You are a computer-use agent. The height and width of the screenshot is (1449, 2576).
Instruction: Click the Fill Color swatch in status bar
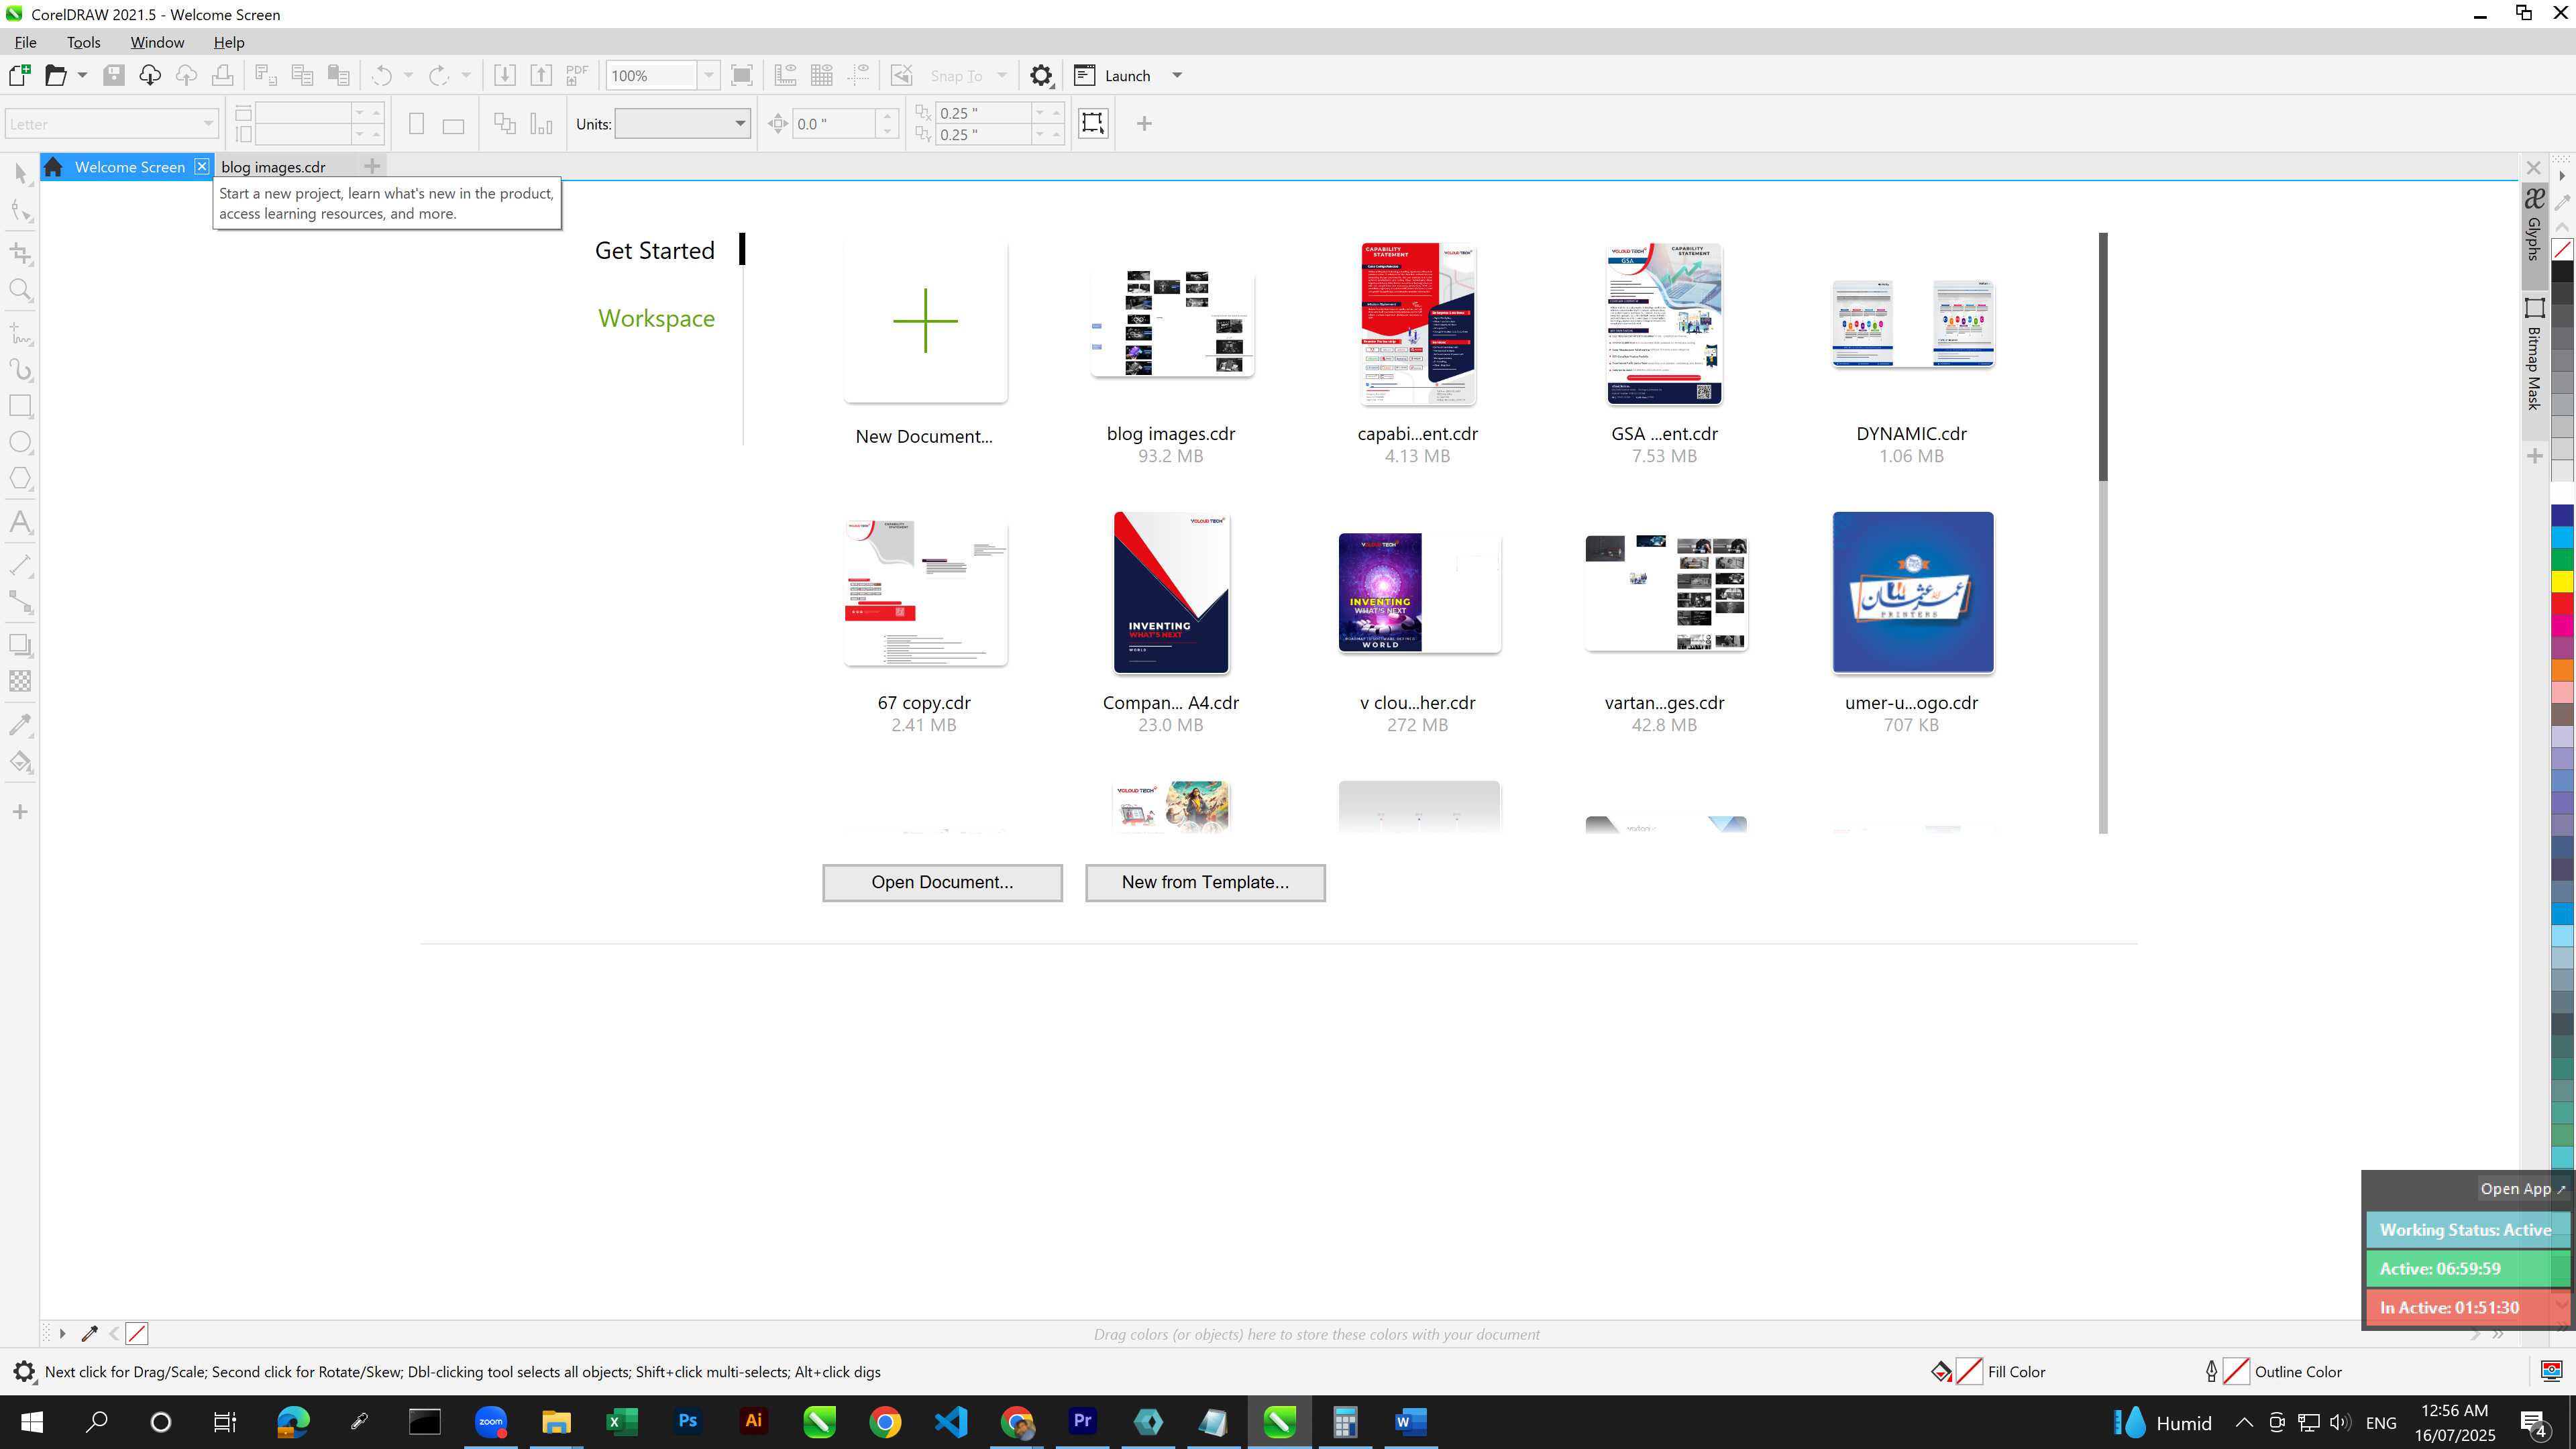[x=1969, y=1371]
